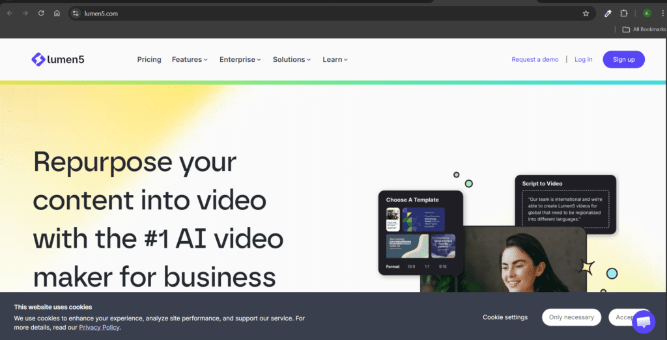Go to browser home via house icon
Viewport: 667px width, 340px height.
click(57, 14)
